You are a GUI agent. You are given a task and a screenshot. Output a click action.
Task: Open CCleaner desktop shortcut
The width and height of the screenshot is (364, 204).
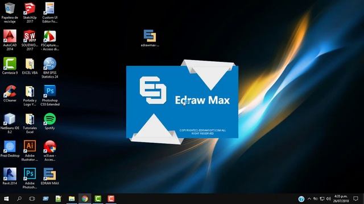coord(10,93)
